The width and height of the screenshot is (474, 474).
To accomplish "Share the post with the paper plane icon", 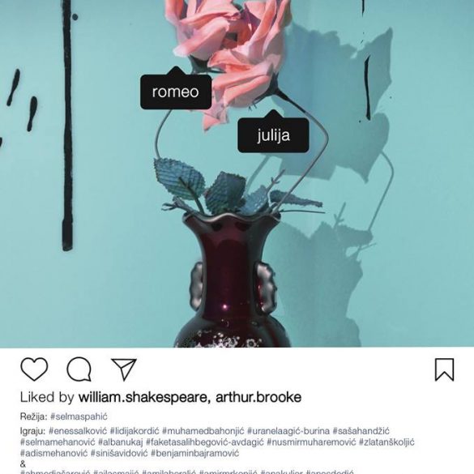I will click(124, 369).
